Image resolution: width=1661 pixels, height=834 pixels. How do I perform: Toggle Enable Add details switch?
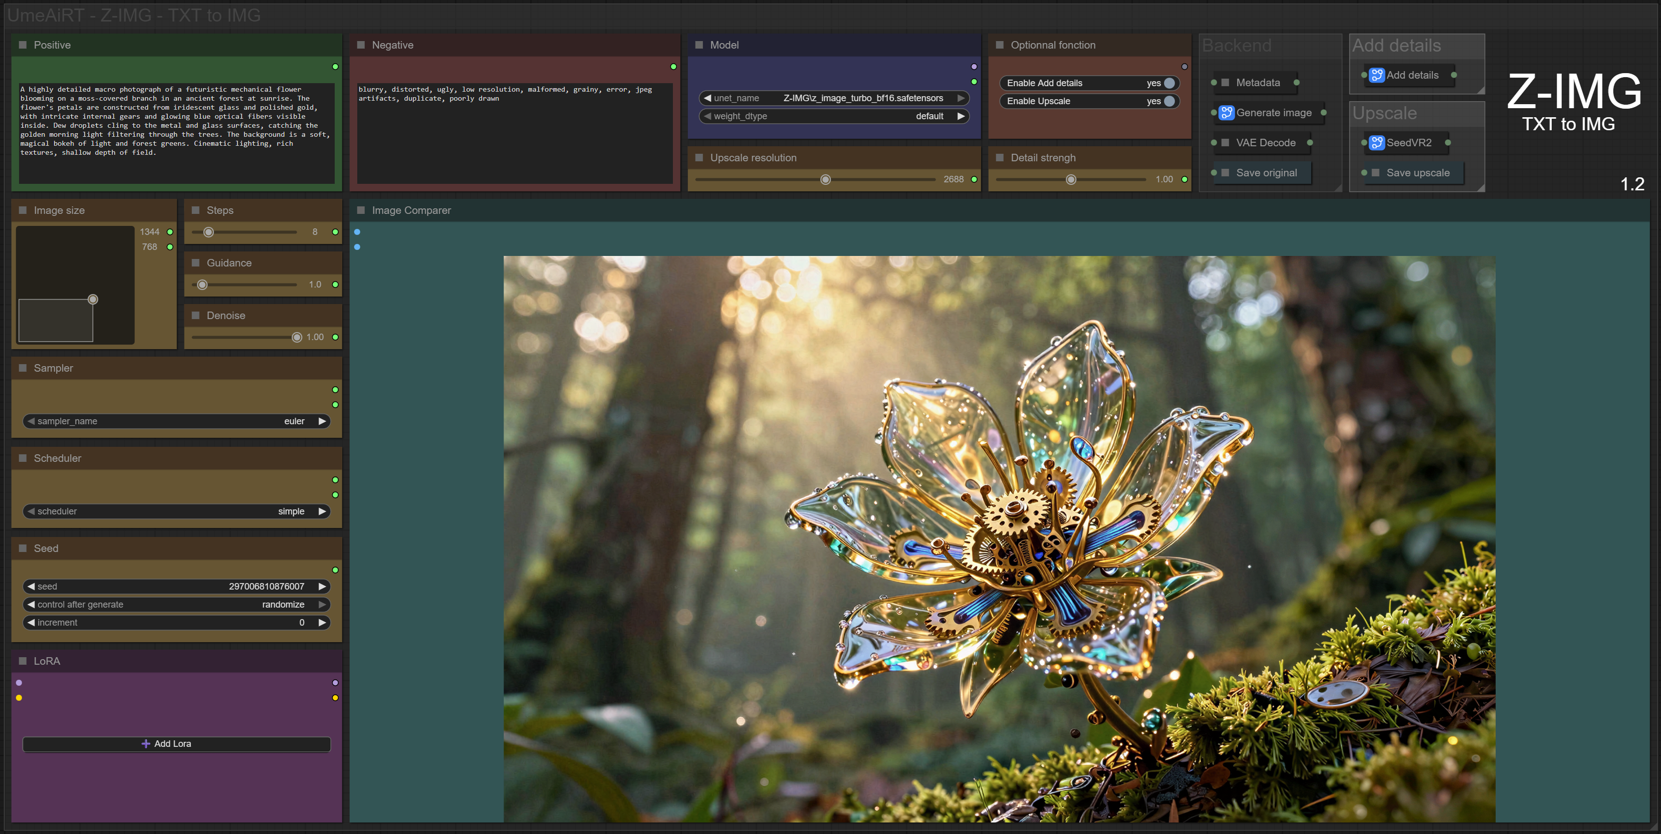[1169, 83]
